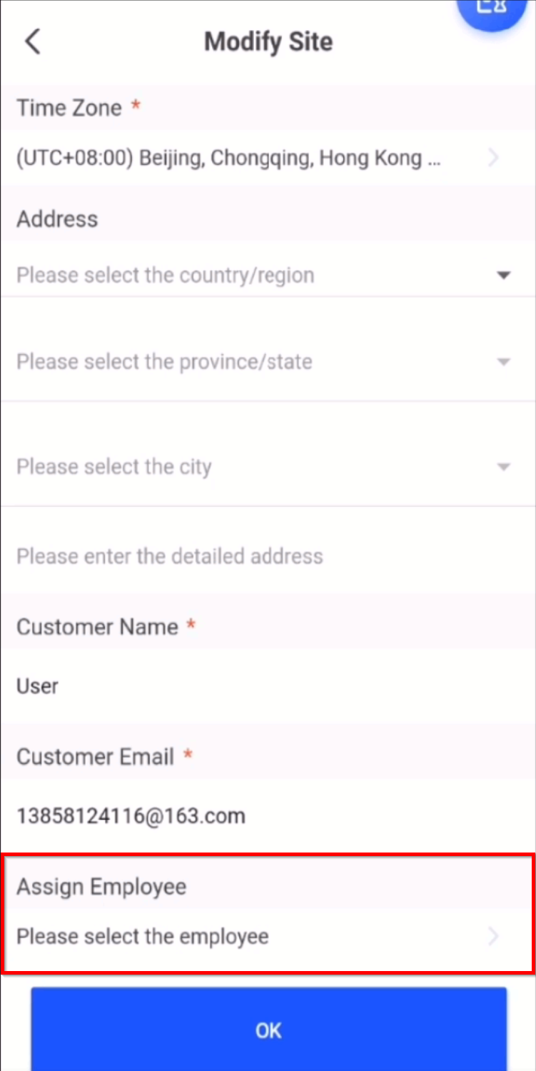This screenshot has width=536, height=1071.
Task: Expand the province/state dropdown arrow
Action: tap(504, 362)
